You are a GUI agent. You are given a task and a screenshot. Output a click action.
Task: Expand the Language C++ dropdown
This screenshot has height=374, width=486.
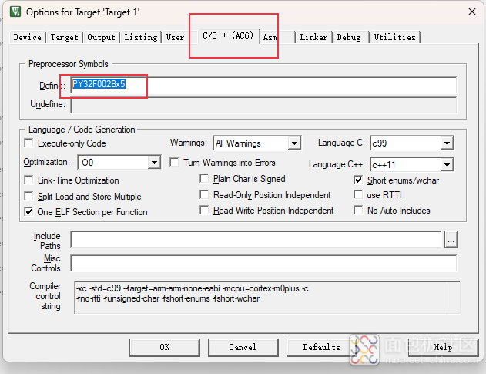click(x=447, y=164)
